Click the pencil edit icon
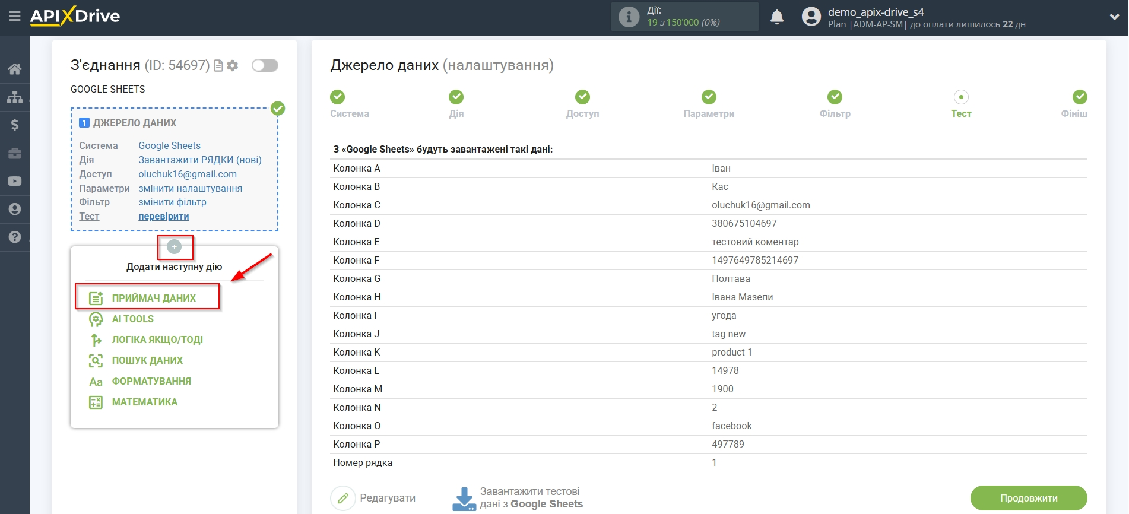The height and width of the screenshot is (514, 1129). [342, 498]
